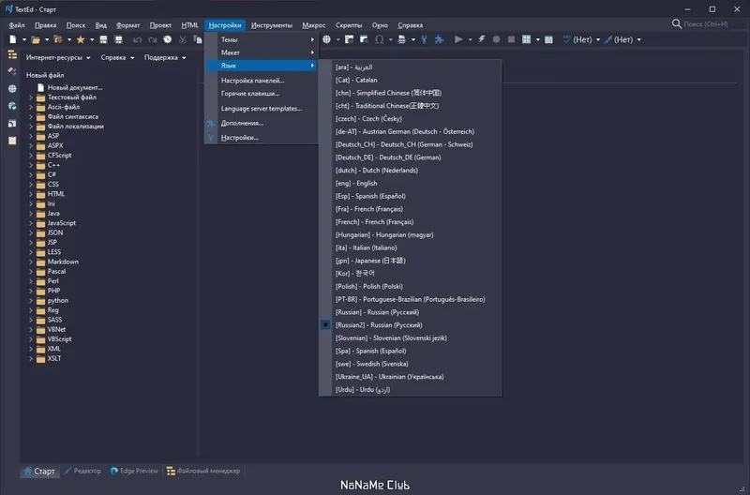Click the search field Поиск (Ctrl+H)
This screenshot has height=495, width=750.
click(706, 24)
